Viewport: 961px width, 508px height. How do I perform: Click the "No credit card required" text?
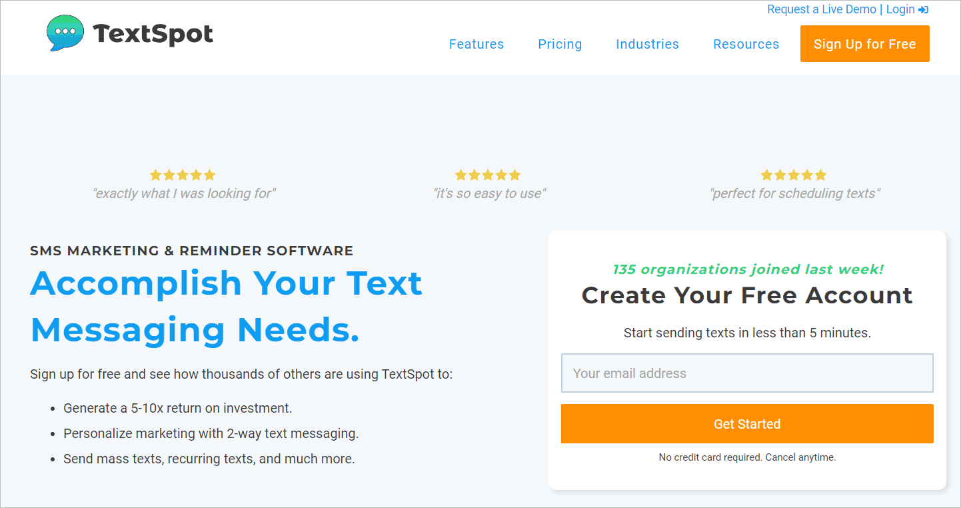coord(747,457)
